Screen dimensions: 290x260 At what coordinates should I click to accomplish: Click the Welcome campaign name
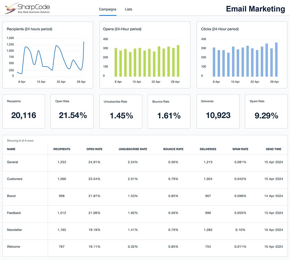pos(13,247)
